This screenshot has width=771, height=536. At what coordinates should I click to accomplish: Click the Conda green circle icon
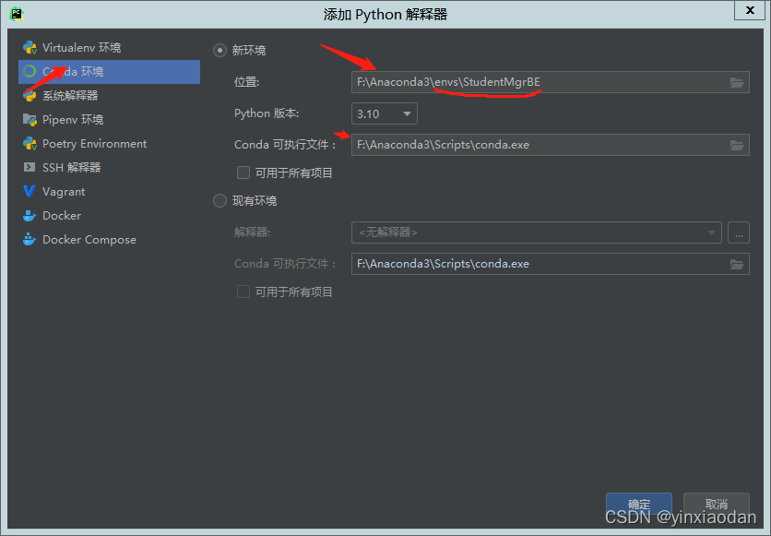coord(30,71)
